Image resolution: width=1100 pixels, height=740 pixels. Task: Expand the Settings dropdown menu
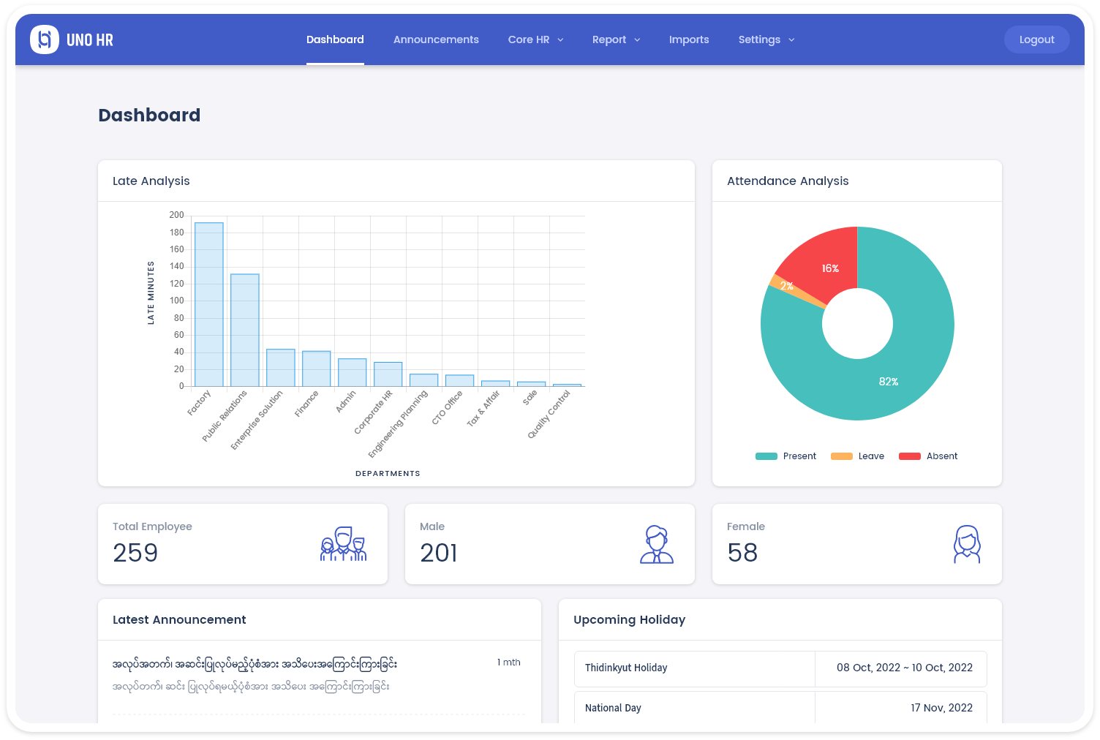tap(766, 39)
